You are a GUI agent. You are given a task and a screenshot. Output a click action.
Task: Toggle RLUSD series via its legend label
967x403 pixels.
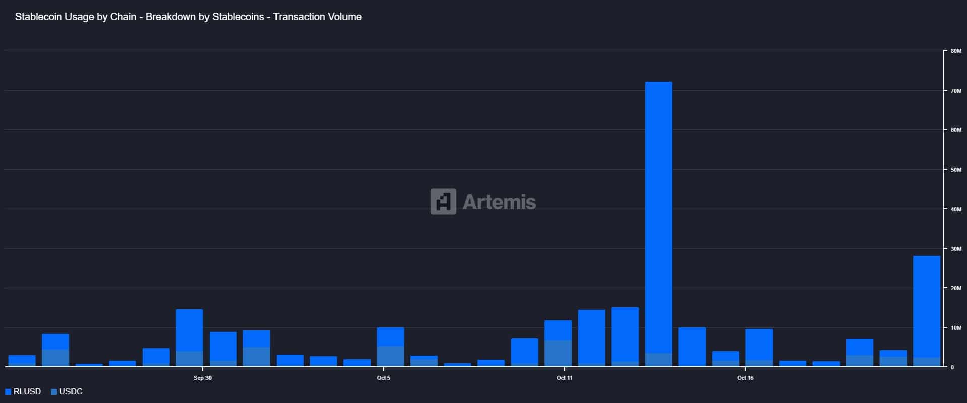pos(27,392)
